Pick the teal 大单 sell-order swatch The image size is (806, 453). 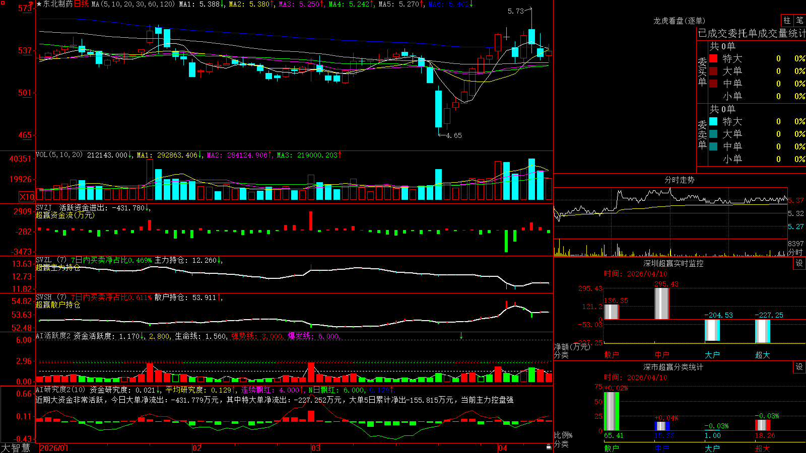tap(713, 134)
